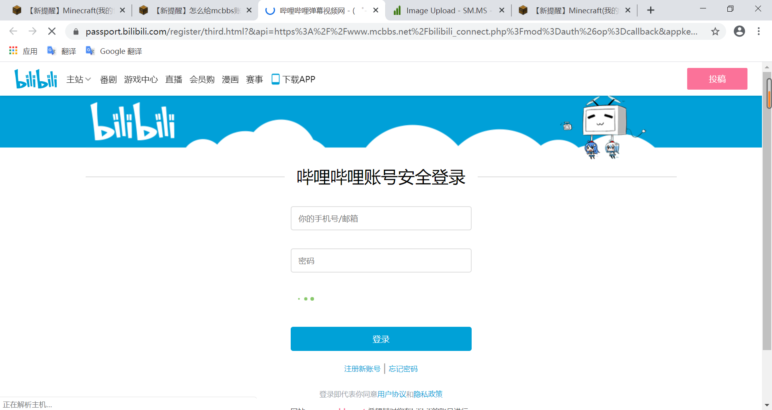Click the 哔哩哔哩账号安全登录 heading
This screenshot has height=410, width=772.
click(381, 177)
